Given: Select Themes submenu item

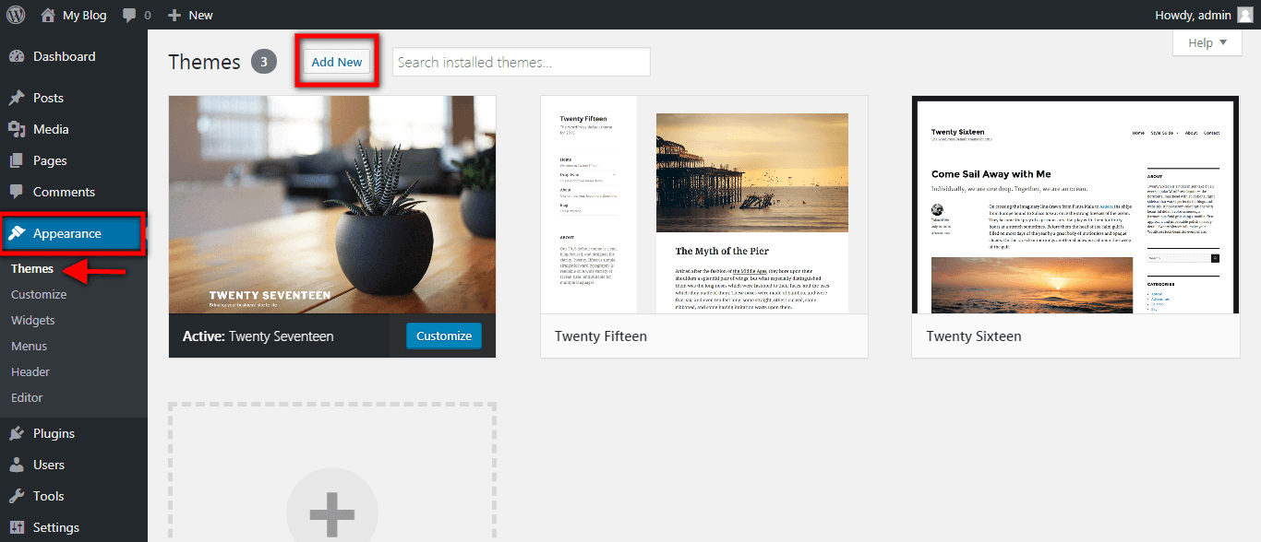Looking at the screenshot, I should (32, 268).
